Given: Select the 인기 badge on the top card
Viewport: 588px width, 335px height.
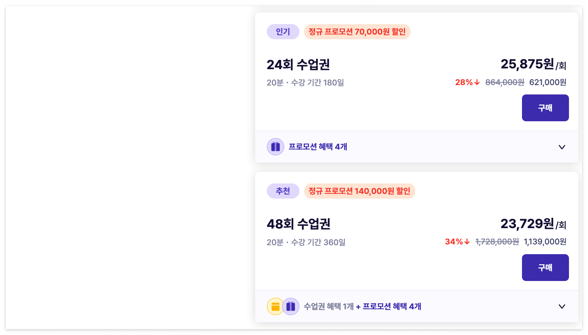Looking at the screenshot, I should (x=283, y=31).
